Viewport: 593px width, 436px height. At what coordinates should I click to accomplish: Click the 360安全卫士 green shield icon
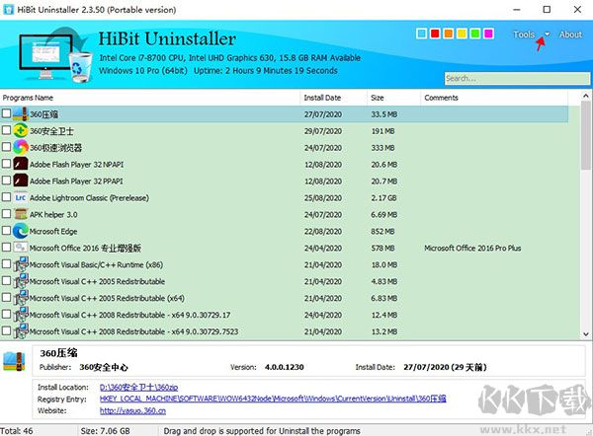coord(21,130)
